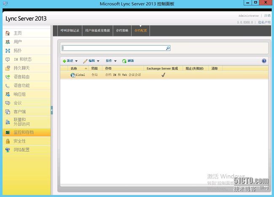This screenshot has width=274, height=197.
Task: Switch to the 用户体验质量数据 tab
Action: tap(97, 31)
